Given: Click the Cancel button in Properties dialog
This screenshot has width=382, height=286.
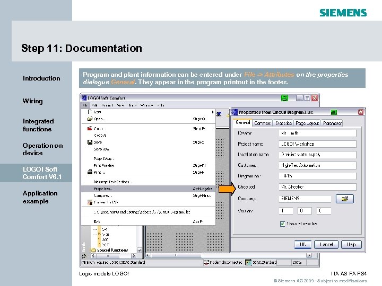Looking at the screenshot, I should pos(326,244).
